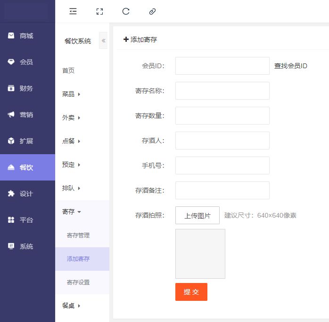Submit the form with 提交 button
Screen dimensions: 329x322
pos(191,292)
